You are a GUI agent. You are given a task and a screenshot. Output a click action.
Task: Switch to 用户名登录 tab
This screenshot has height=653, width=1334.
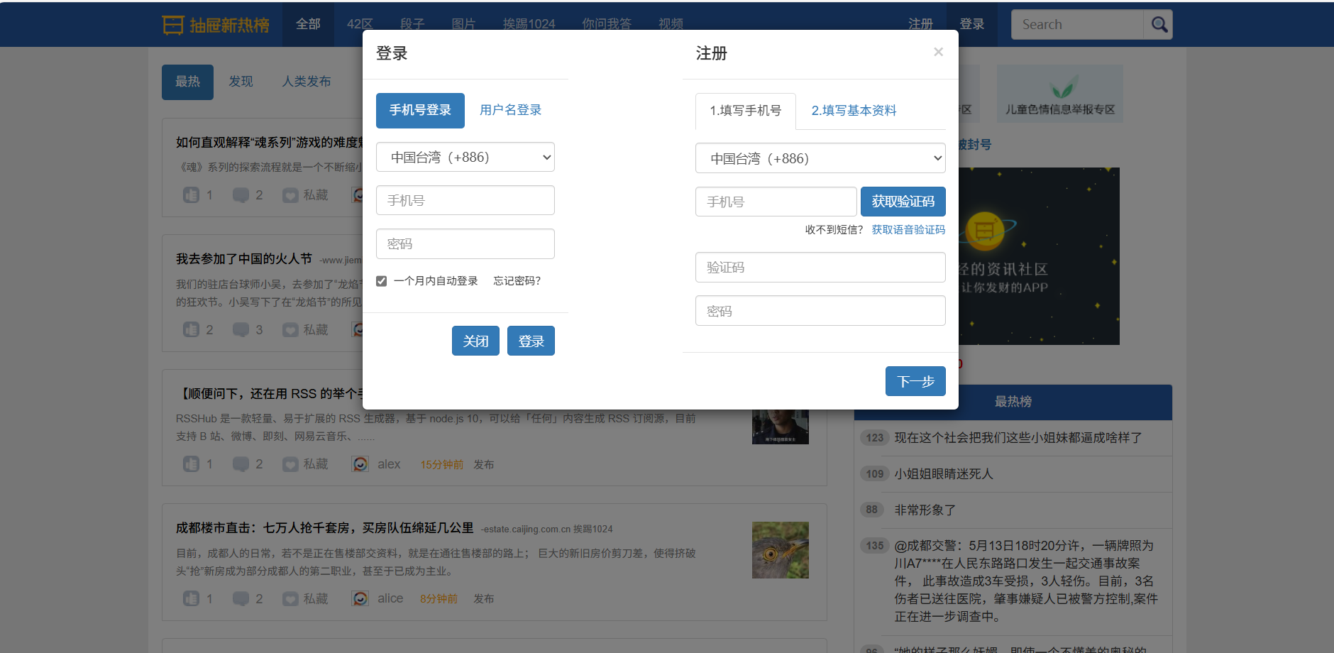510,110
